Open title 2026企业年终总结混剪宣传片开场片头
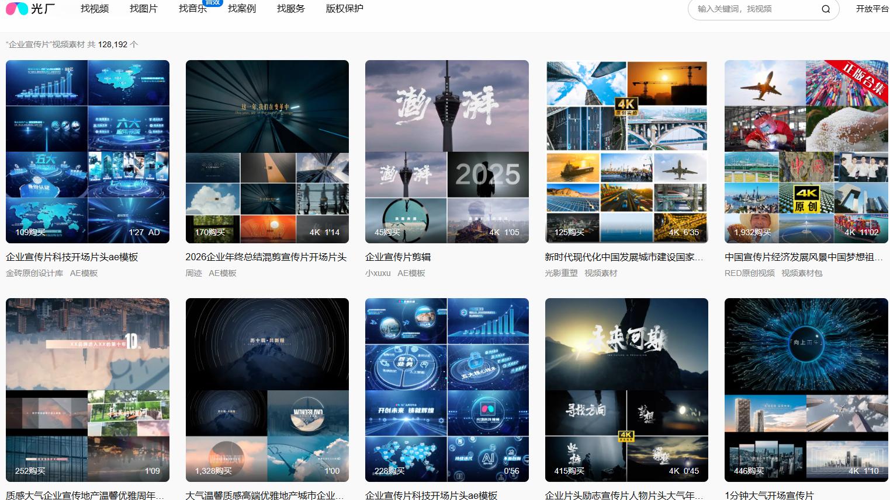Viewport: 890px width, 500px height. click(266, 257)
